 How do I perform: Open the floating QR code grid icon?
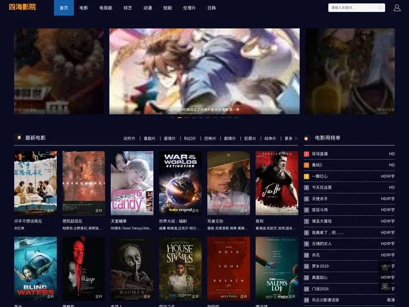(385, 286)
